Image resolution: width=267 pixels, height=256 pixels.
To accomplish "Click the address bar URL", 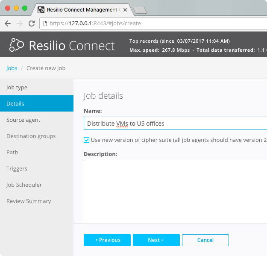I will pyautogui.click(x=95, y=24).
